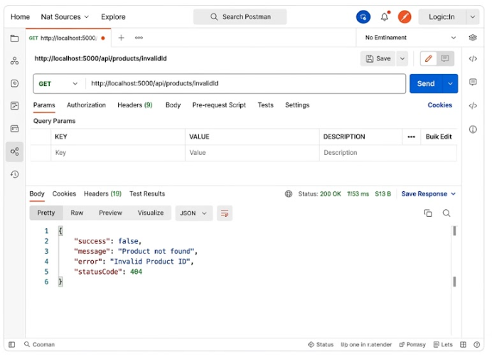Open a new tab with the plus icon

pos(121,38)
